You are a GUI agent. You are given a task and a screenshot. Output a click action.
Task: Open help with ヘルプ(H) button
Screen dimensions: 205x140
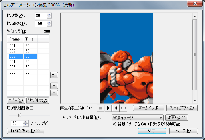tap(184, 131)
